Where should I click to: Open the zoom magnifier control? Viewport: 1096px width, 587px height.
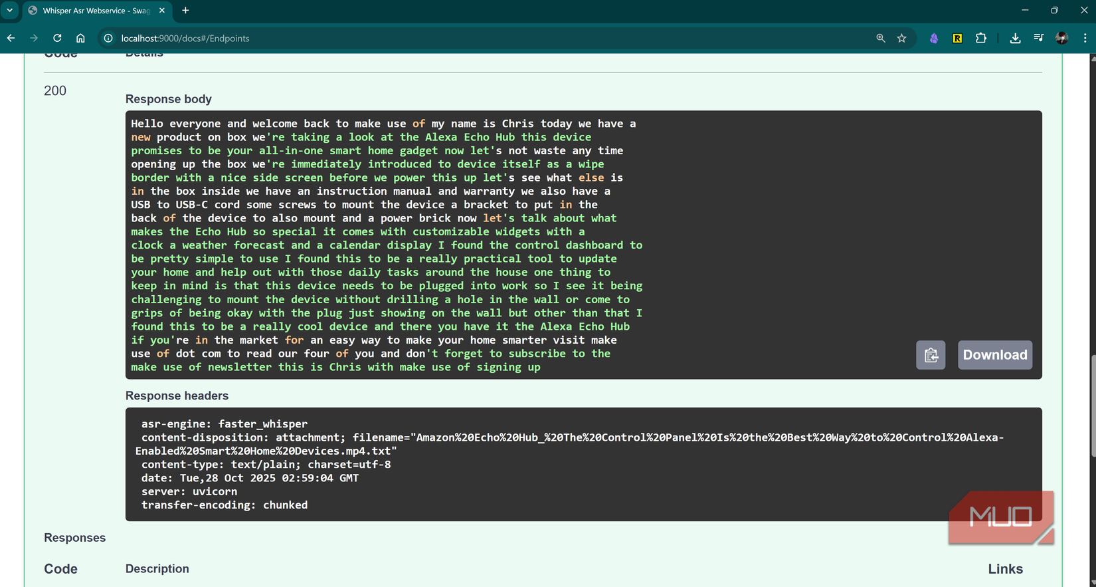[881, 39]
